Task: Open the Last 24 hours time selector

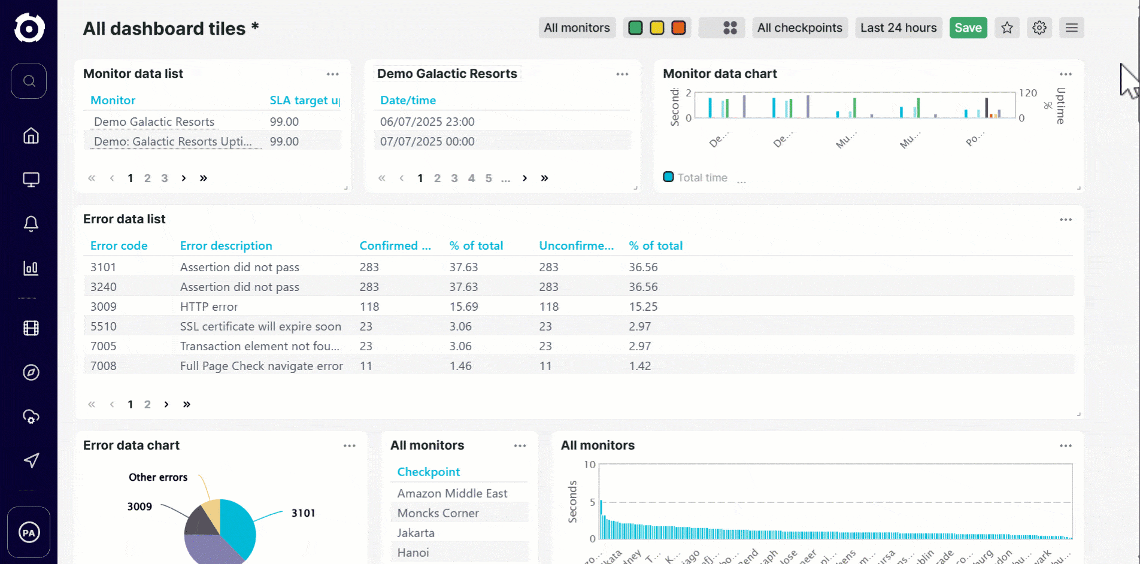Action: [x=898, y=27]
